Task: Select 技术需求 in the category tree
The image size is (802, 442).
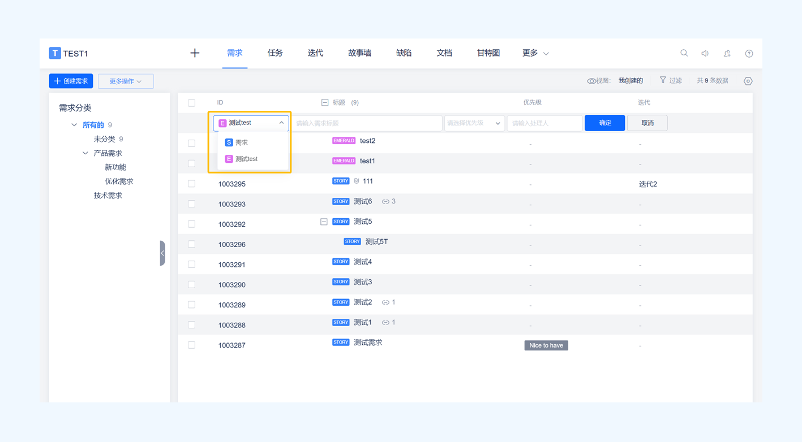Action: tap(108, 196)
